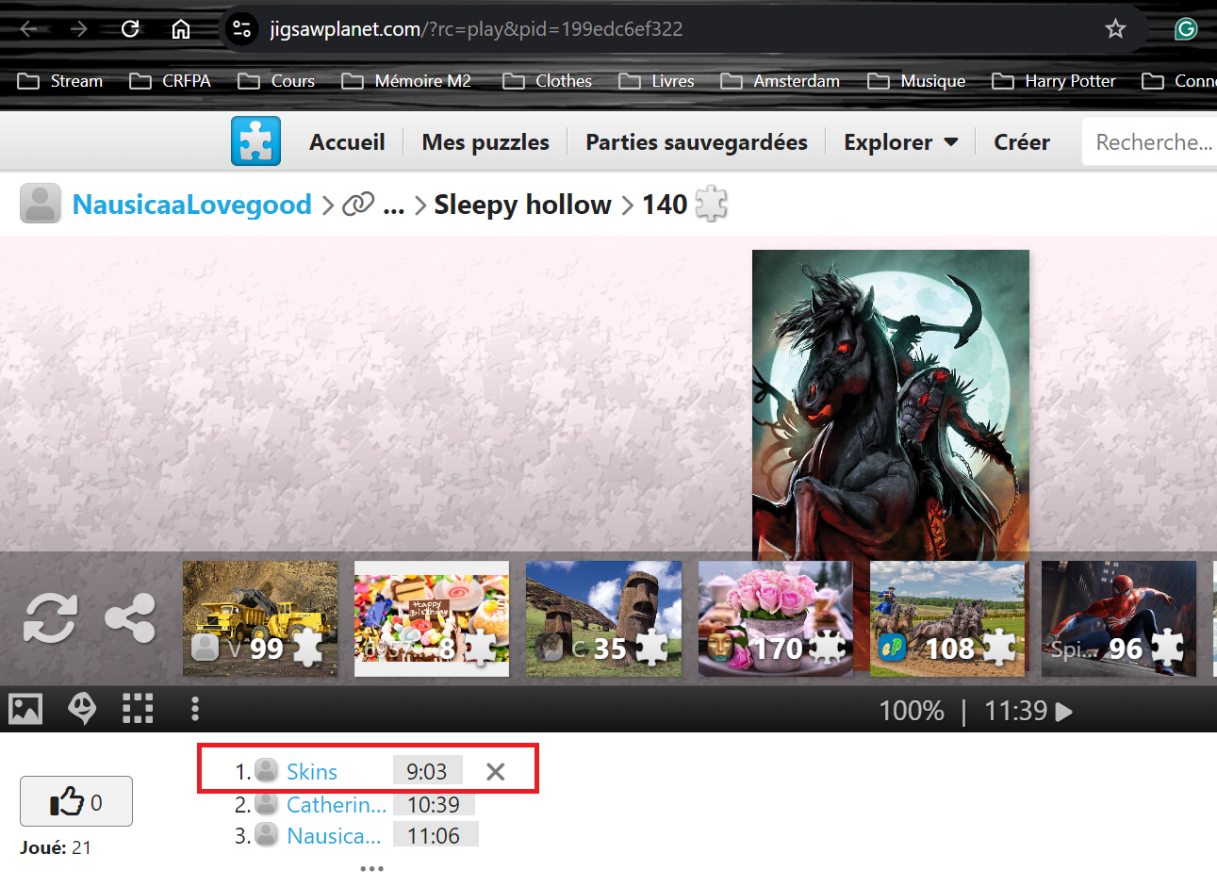Image resolution: width=1217 pixels, height=887 pixels.
Task: Open the browser home page
Action: pos(181,29)
